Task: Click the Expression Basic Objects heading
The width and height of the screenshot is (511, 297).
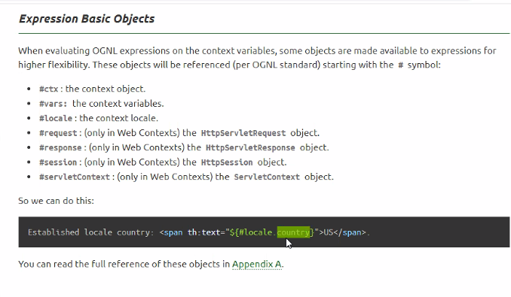Action: (87, 19)
